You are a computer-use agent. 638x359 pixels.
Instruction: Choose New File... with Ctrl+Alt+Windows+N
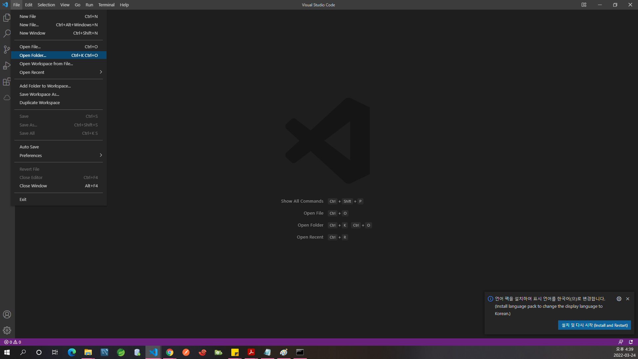pyautogui.click(x=59, y=25)
